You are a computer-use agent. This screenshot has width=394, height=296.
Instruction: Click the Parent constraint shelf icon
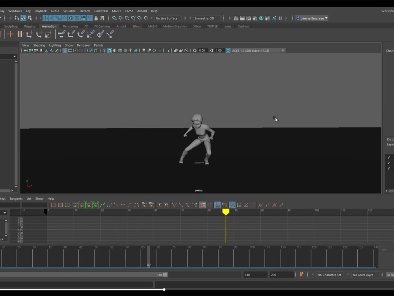click(61, 34)
